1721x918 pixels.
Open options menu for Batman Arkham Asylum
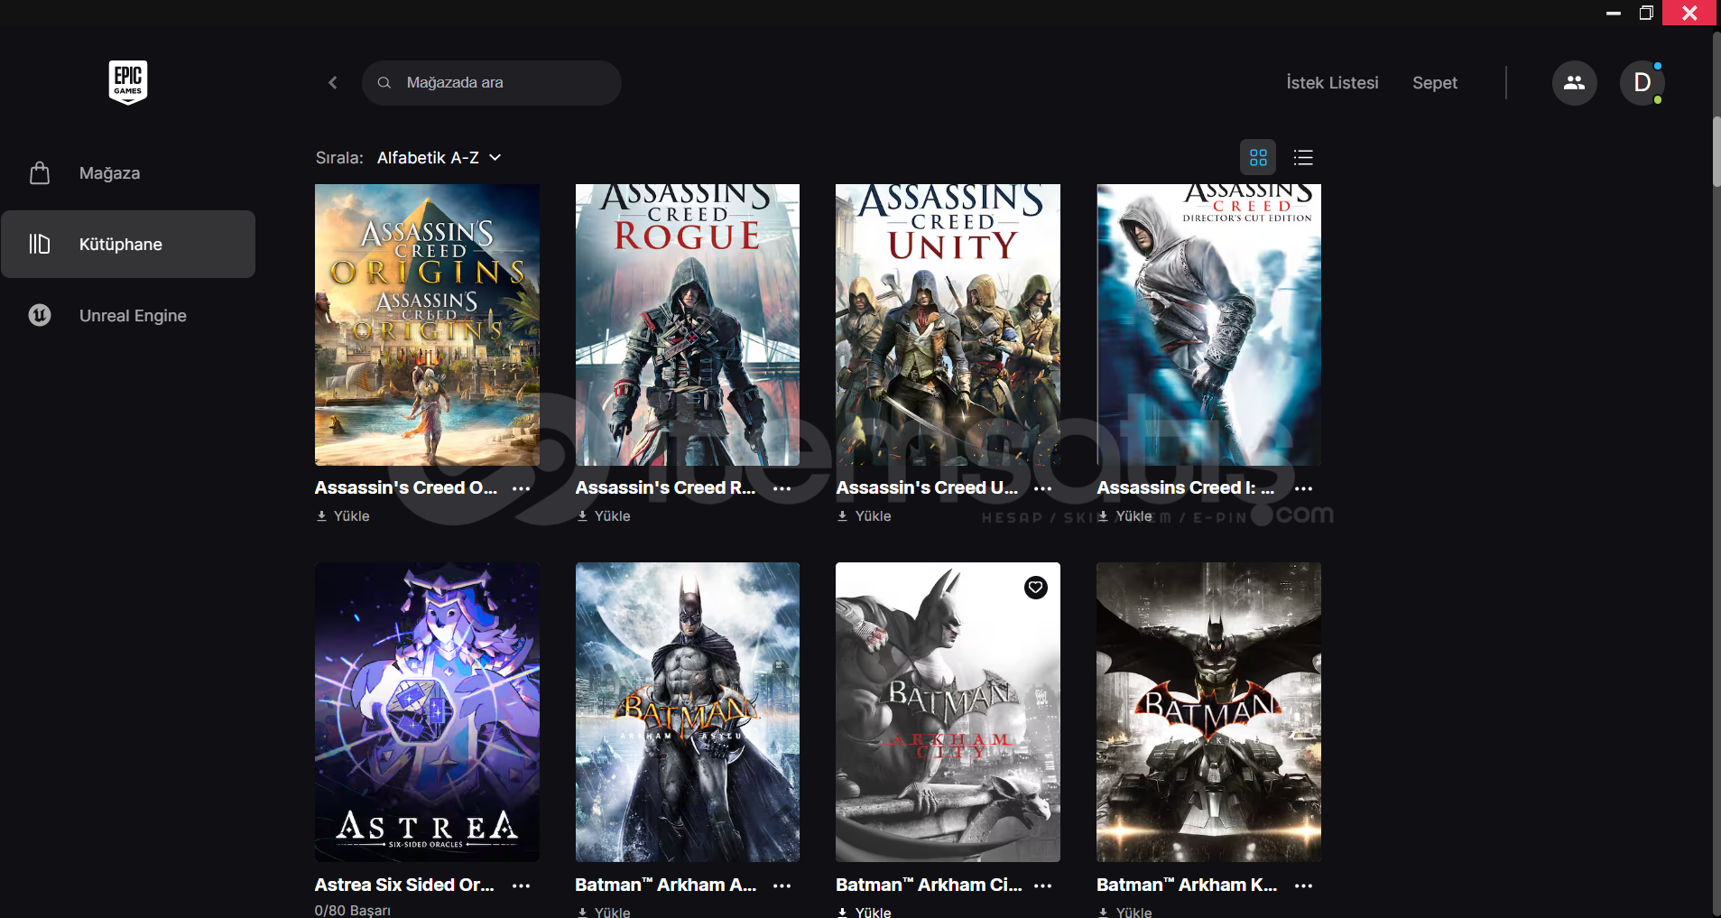[x=782, y=886]
